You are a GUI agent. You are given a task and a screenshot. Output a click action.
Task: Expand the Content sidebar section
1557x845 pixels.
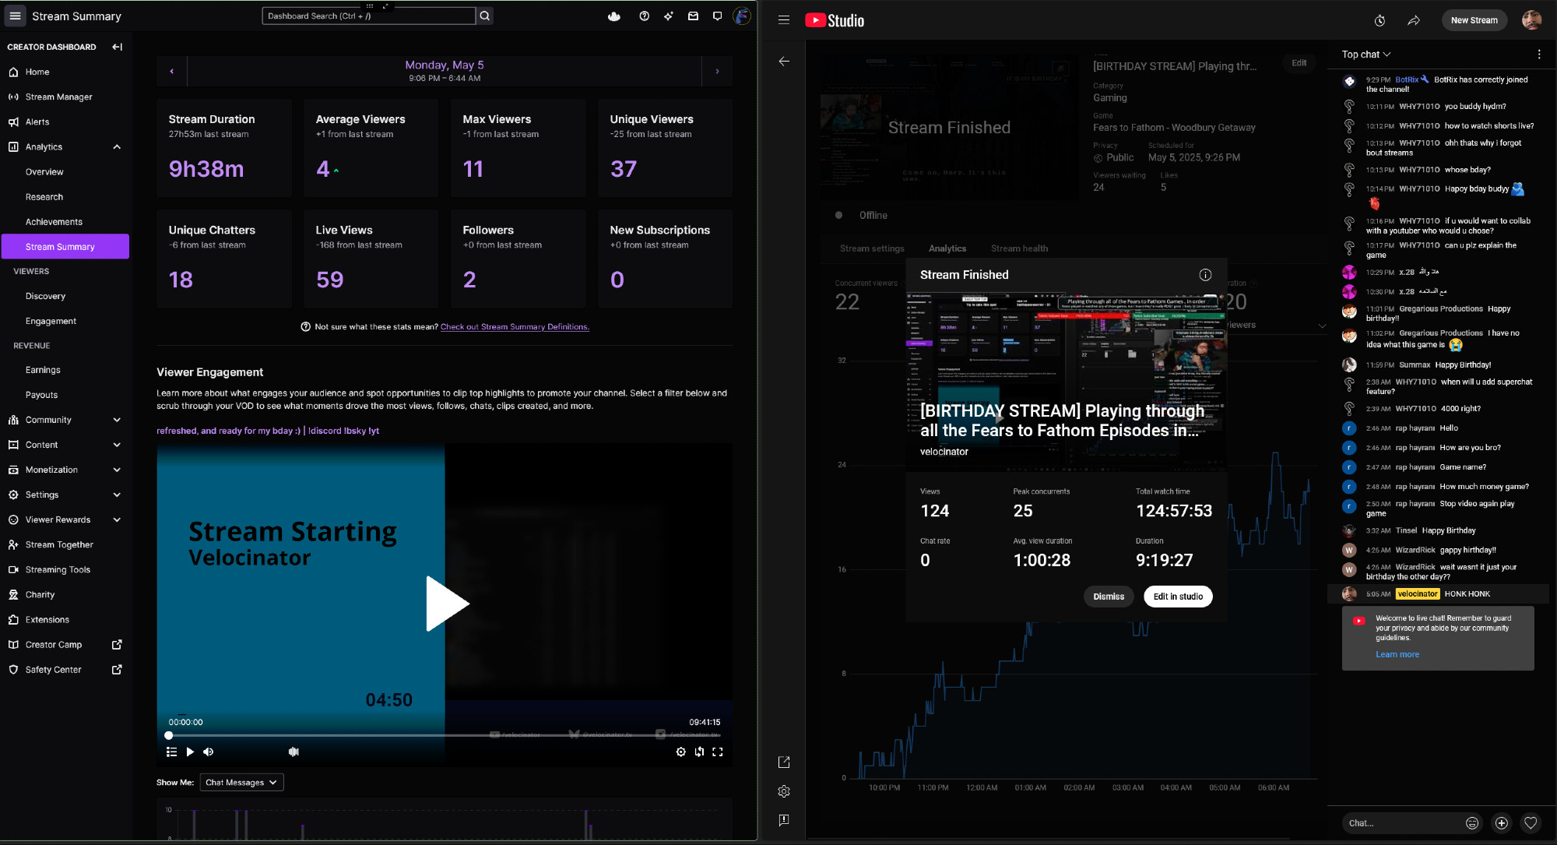pos(117,445)
